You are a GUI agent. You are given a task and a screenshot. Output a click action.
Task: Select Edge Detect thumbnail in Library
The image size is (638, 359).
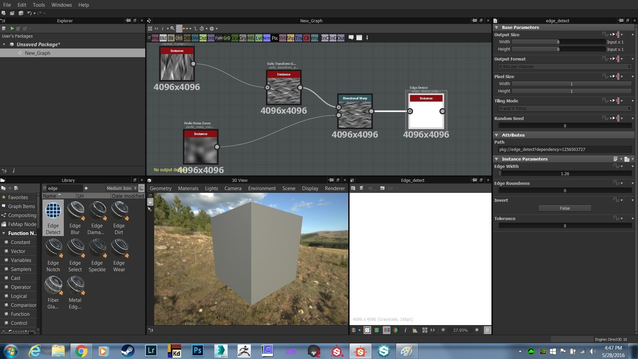point(53,218)
